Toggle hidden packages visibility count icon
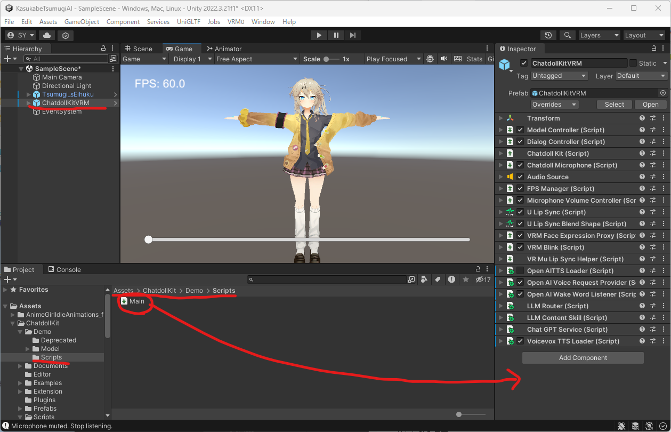 tap(483, 279)
